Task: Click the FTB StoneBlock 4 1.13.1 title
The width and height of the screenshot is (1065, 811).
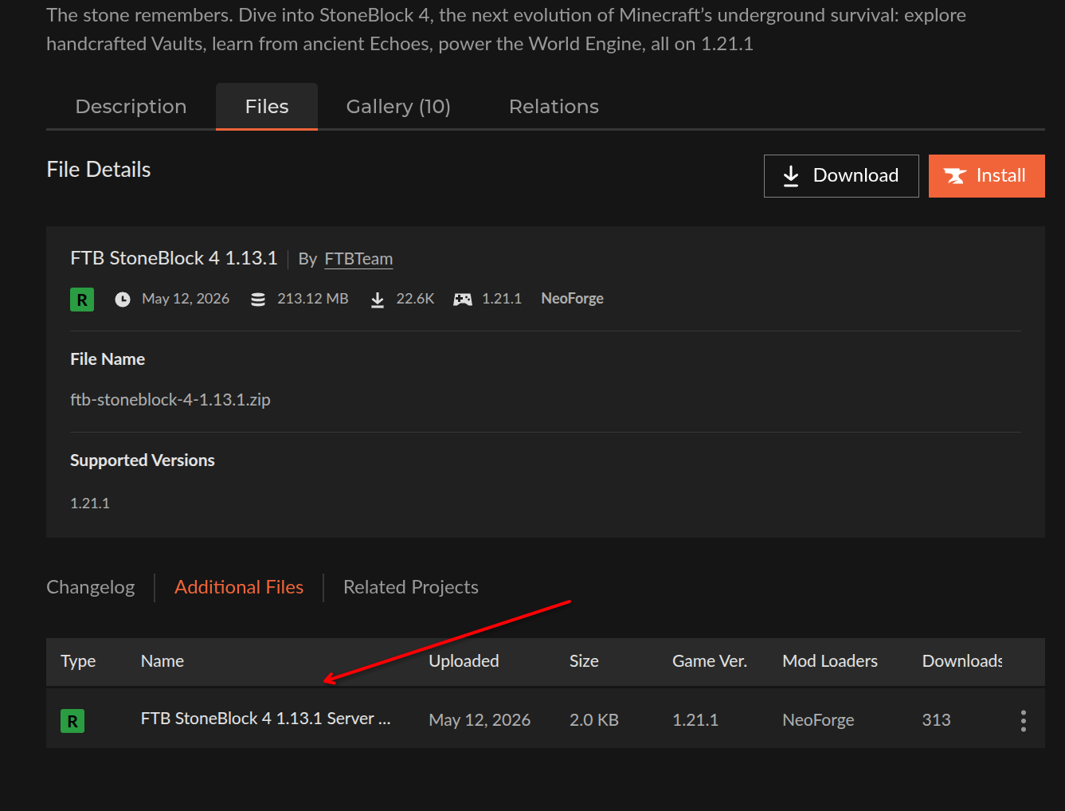Action: tap(174, 258)
